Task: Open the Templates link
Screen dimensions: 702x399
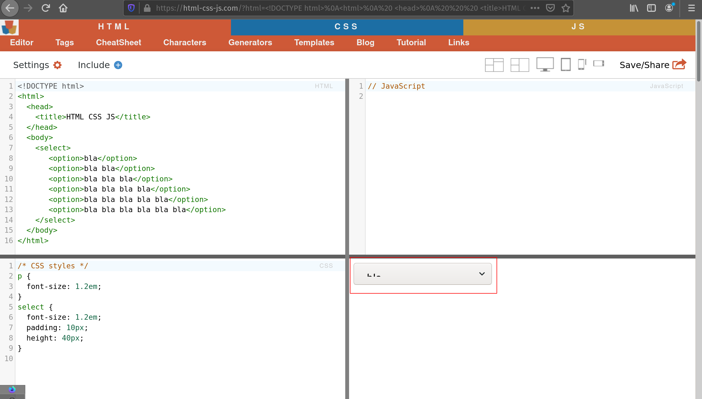Action: (314, 43)
